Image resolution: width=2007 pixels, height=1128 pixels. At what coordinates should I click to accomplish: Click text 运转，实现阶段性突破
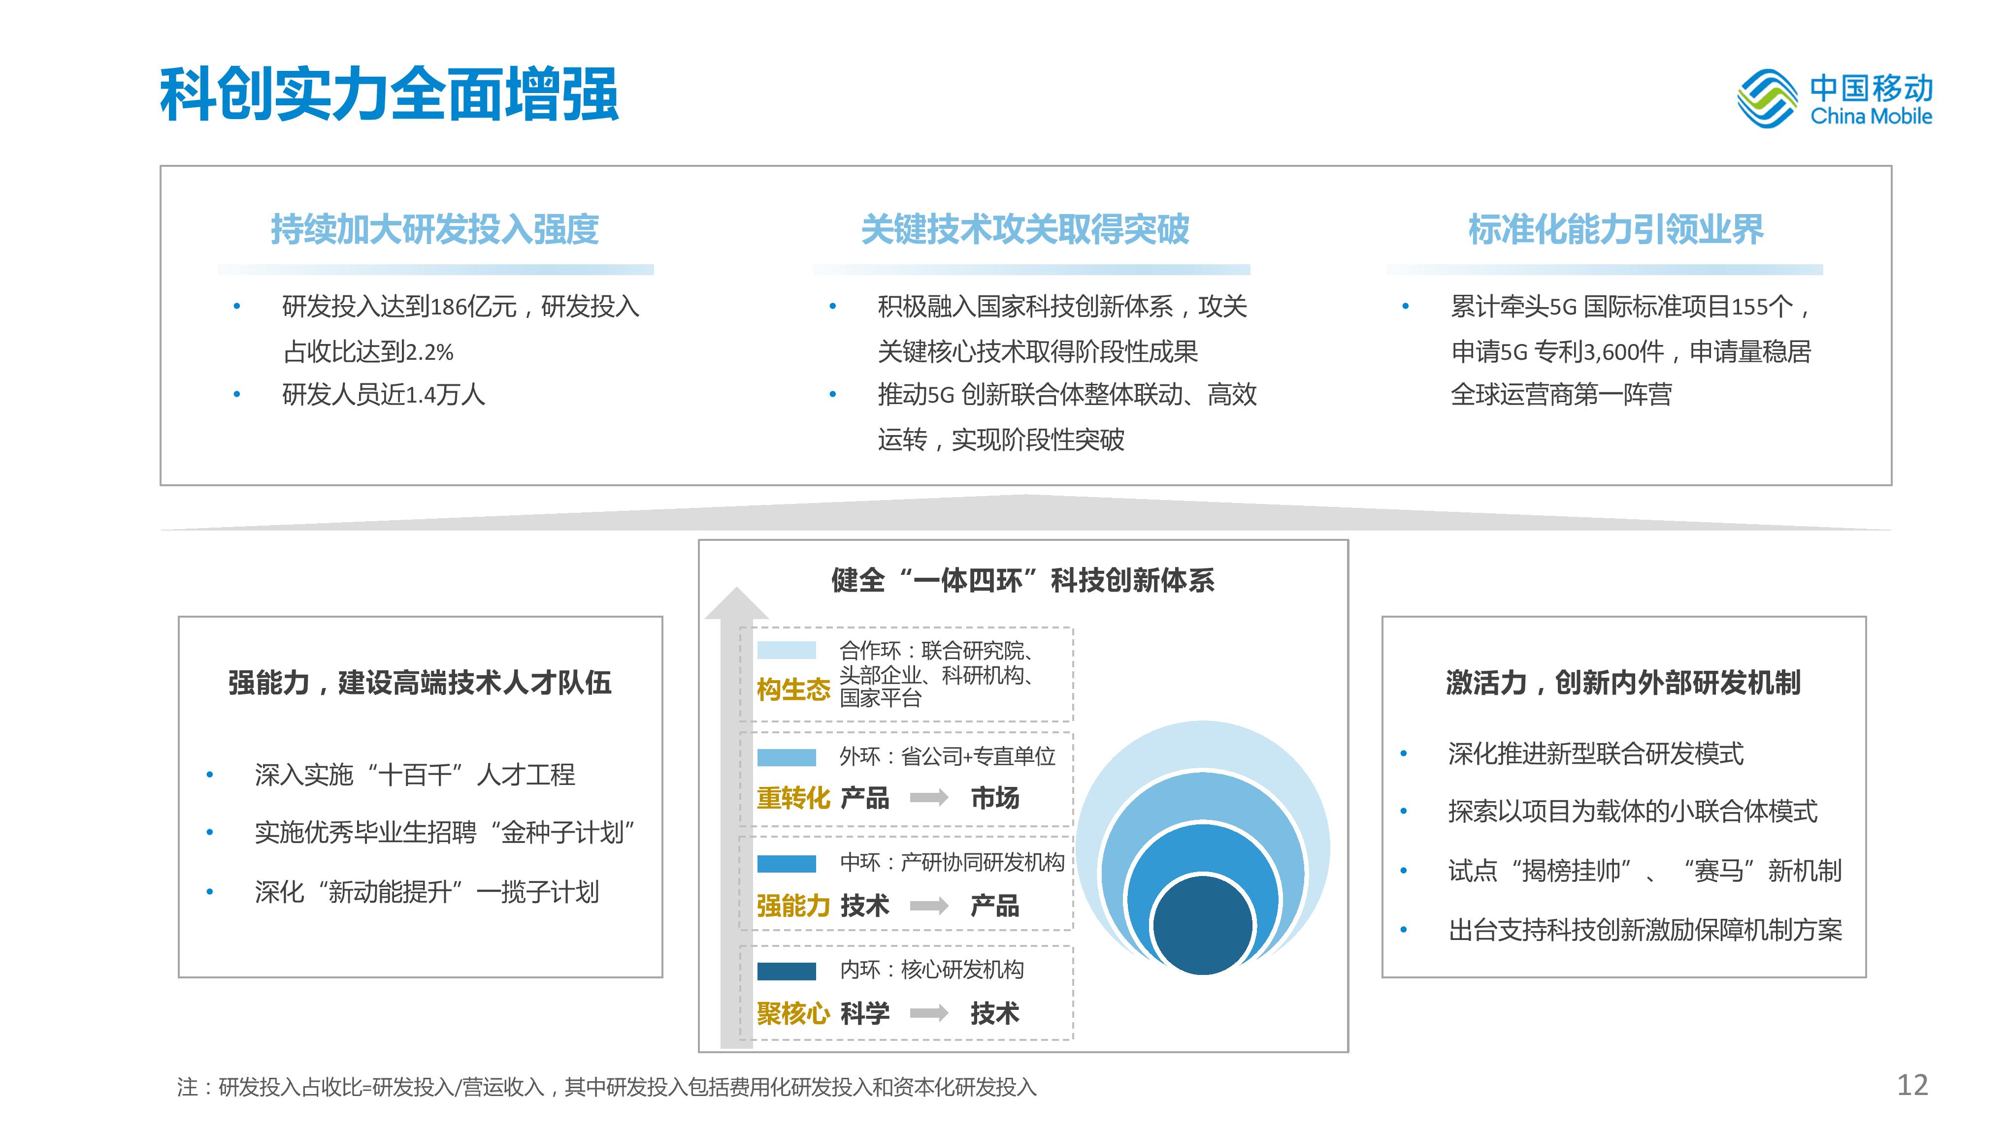1001,440
